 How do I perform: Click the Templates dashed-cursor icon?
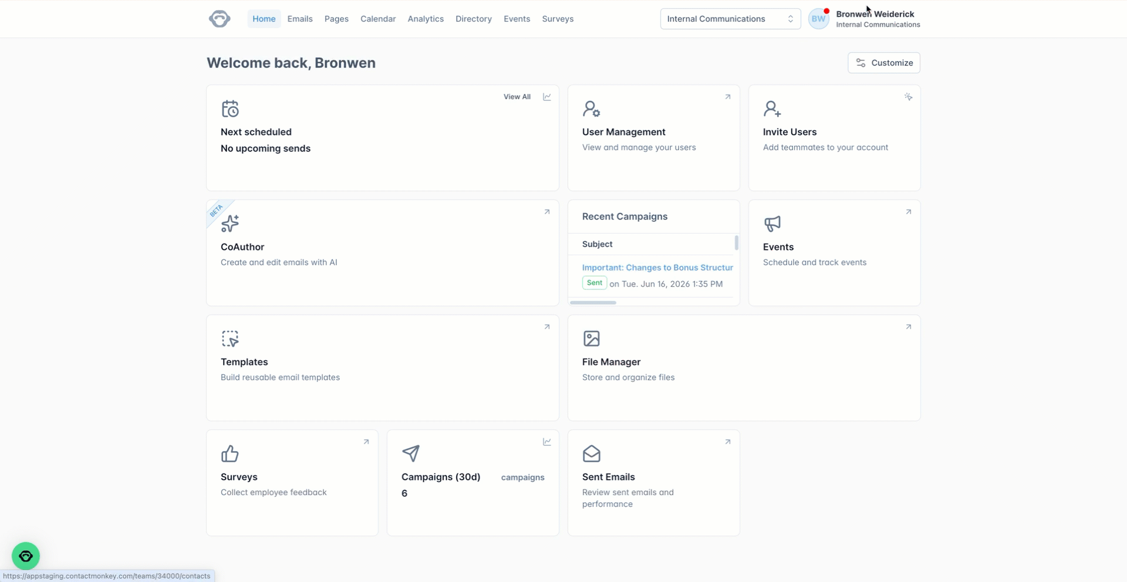pos(230,339)
